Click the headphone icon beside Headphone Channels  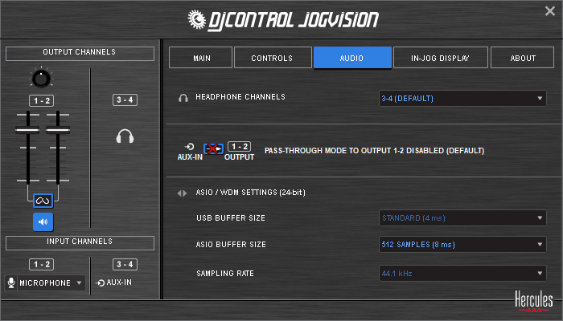pos(183,98)
